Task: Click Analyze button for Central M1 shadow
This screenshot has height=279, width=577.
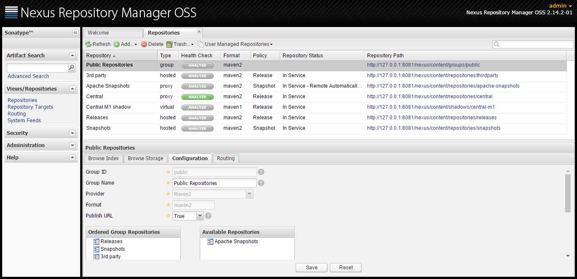Action: click(197, 107)
